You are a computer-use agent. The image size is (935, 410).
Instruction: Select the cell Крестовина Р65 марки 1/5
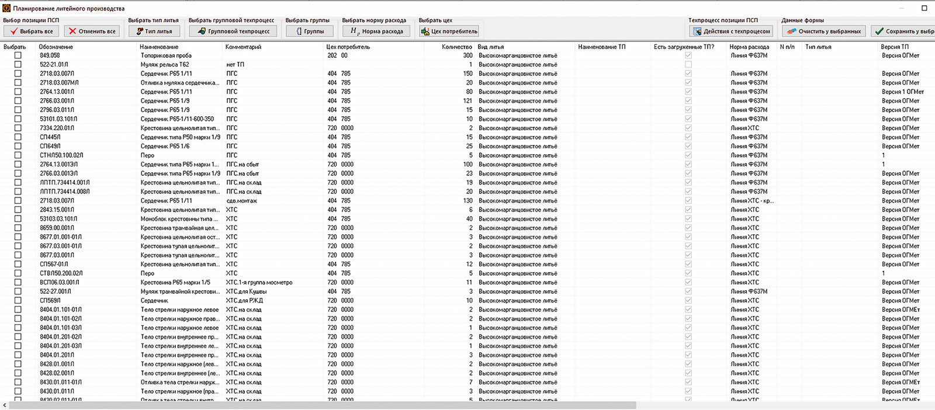click(x=175, y=282)
